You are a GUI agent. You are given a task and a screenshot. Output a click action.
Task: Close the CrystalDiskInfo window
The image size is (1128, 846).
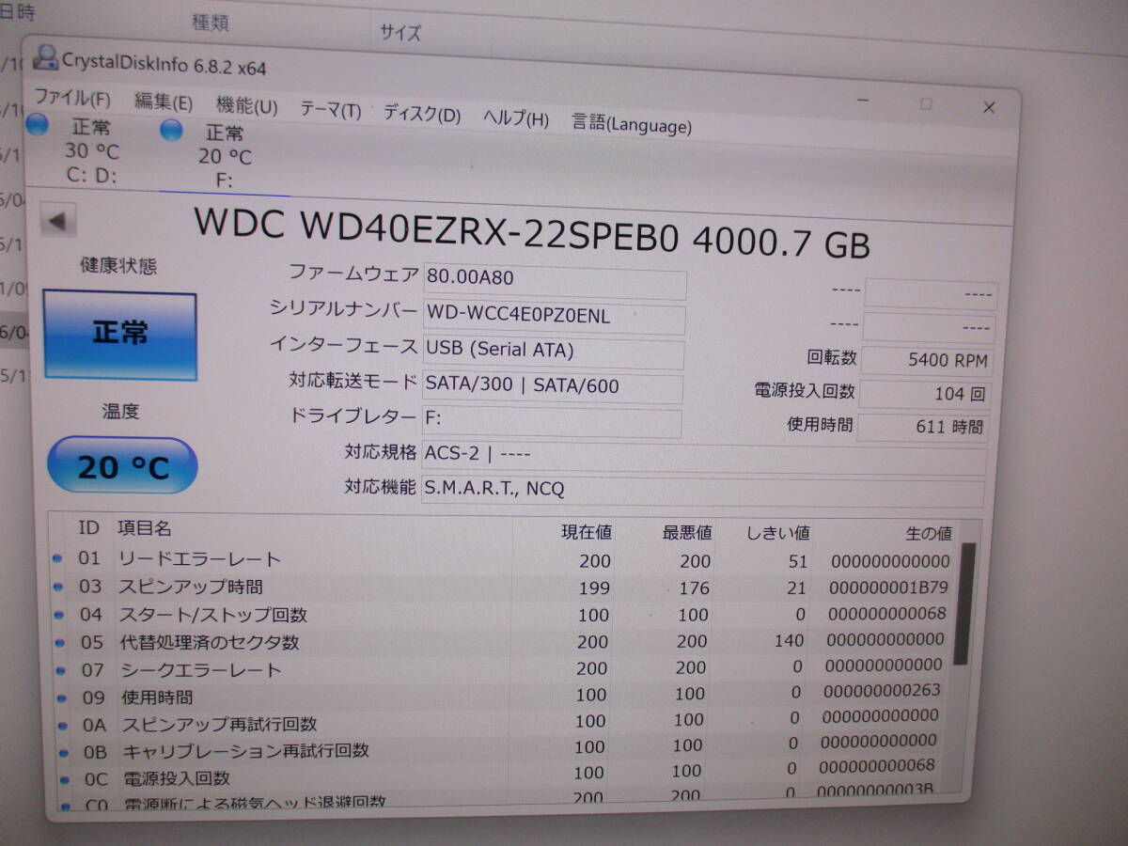(989, 108)
